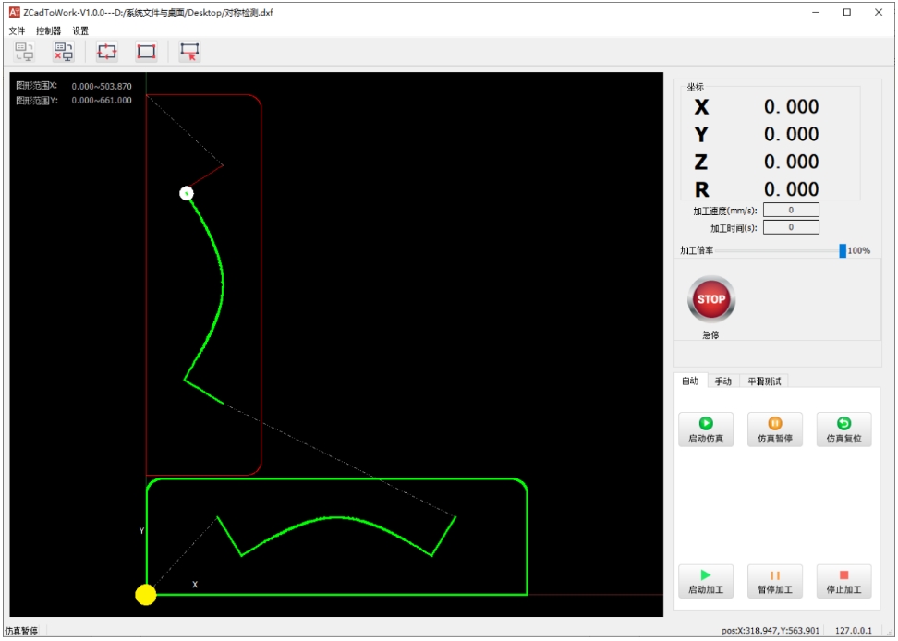
Task: Click the ZCadToWork app icon in title bar
Action: pos(14,12)
